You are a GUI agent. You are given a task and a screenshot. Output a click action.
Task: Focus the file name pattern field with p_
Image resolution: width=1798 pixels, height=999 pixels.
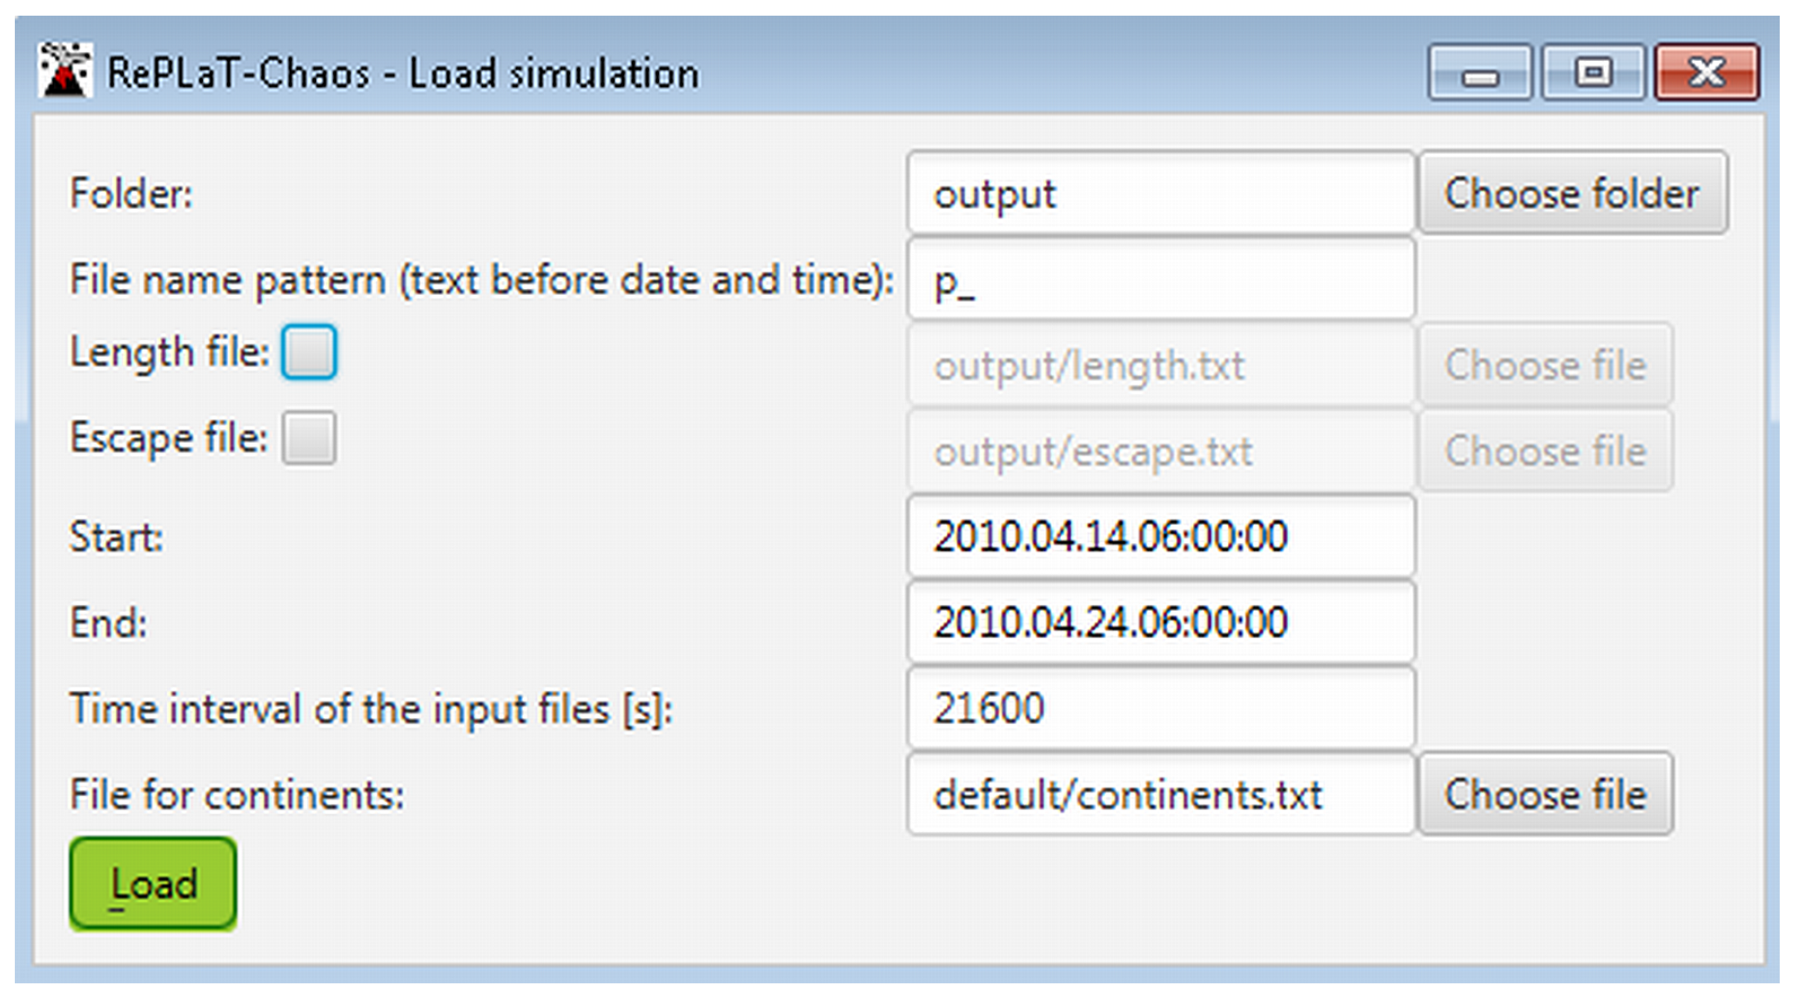(1161, 279)
